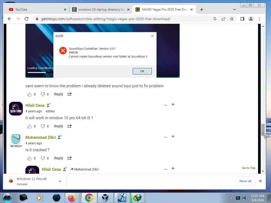Open Hilali Cena profile name on window 10 comment
The image size is (271, 203).
click(x=35, y=105)
